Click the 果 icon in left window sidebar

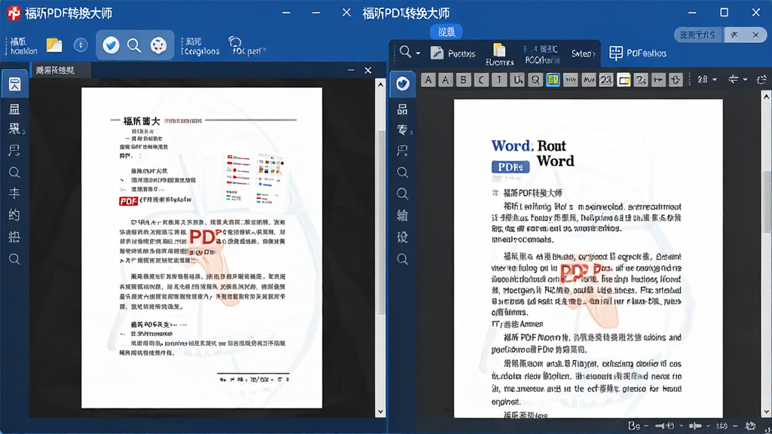(x=14, y=129)
